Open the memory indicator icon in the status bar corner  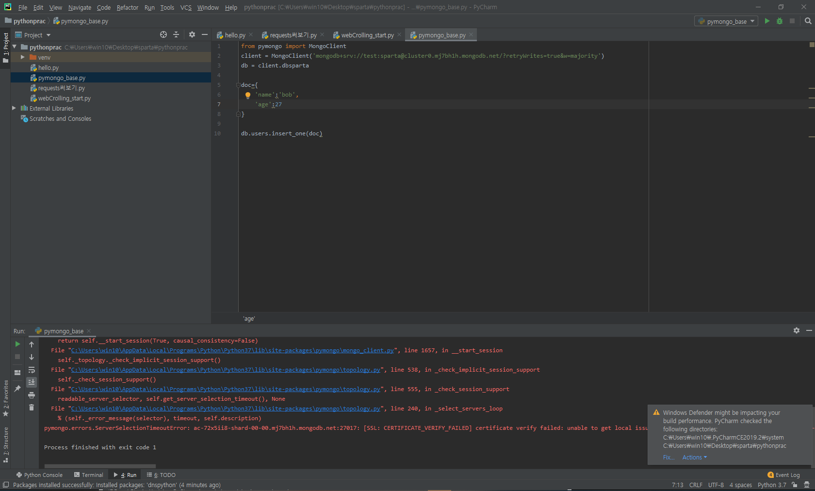tap(807, 485)
